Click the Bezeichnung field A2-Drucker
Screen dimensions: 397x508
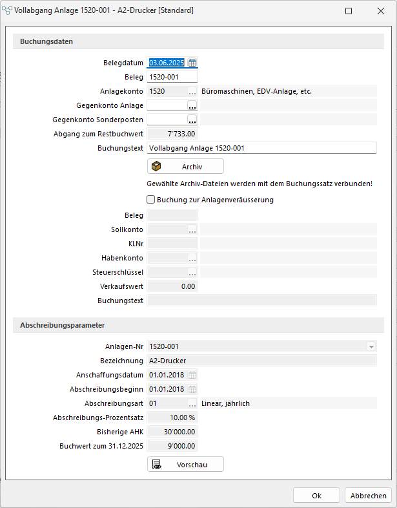point(261,361)
